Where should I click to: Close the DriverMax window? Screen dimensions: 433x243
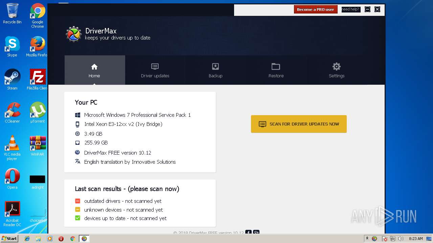pos(378,9)
